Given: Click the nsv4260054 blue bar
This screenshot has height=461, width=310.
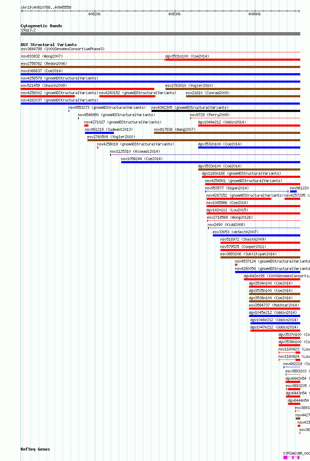Looking at the screenshot, I should 268,272.
